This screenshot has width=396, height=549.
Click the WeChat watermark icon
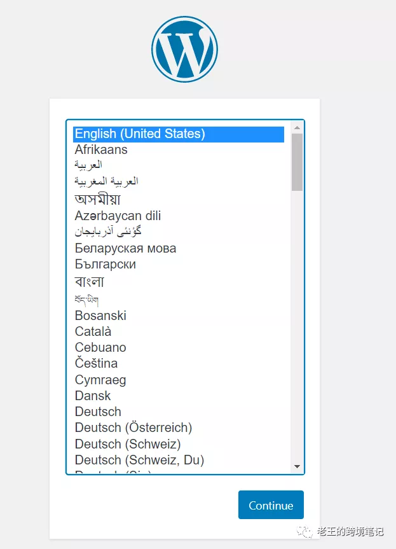[307, 532]
